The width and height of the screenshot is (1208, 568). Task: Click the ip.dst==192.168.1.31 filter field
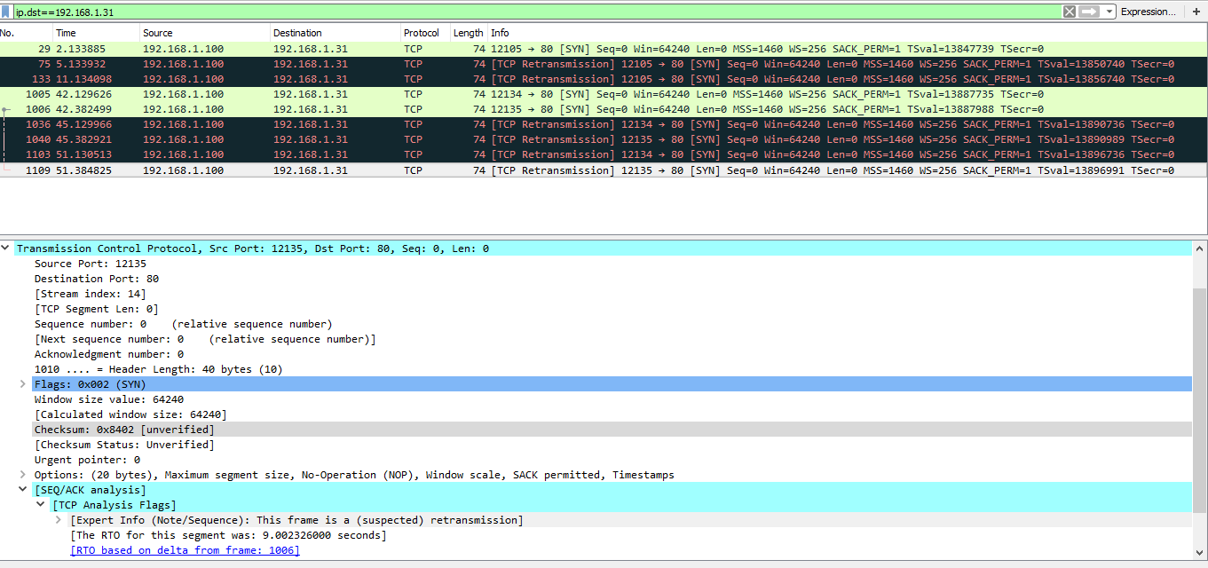click(x=537, y=12)
